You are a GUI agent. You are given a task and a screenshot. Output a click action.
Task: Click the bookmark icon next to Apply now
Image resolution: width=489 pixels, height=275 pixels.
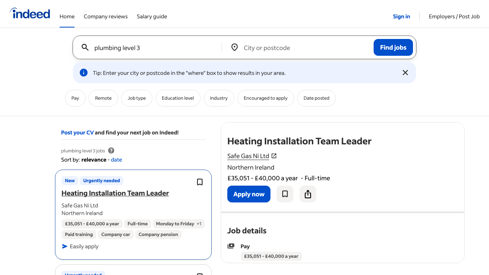285,194
